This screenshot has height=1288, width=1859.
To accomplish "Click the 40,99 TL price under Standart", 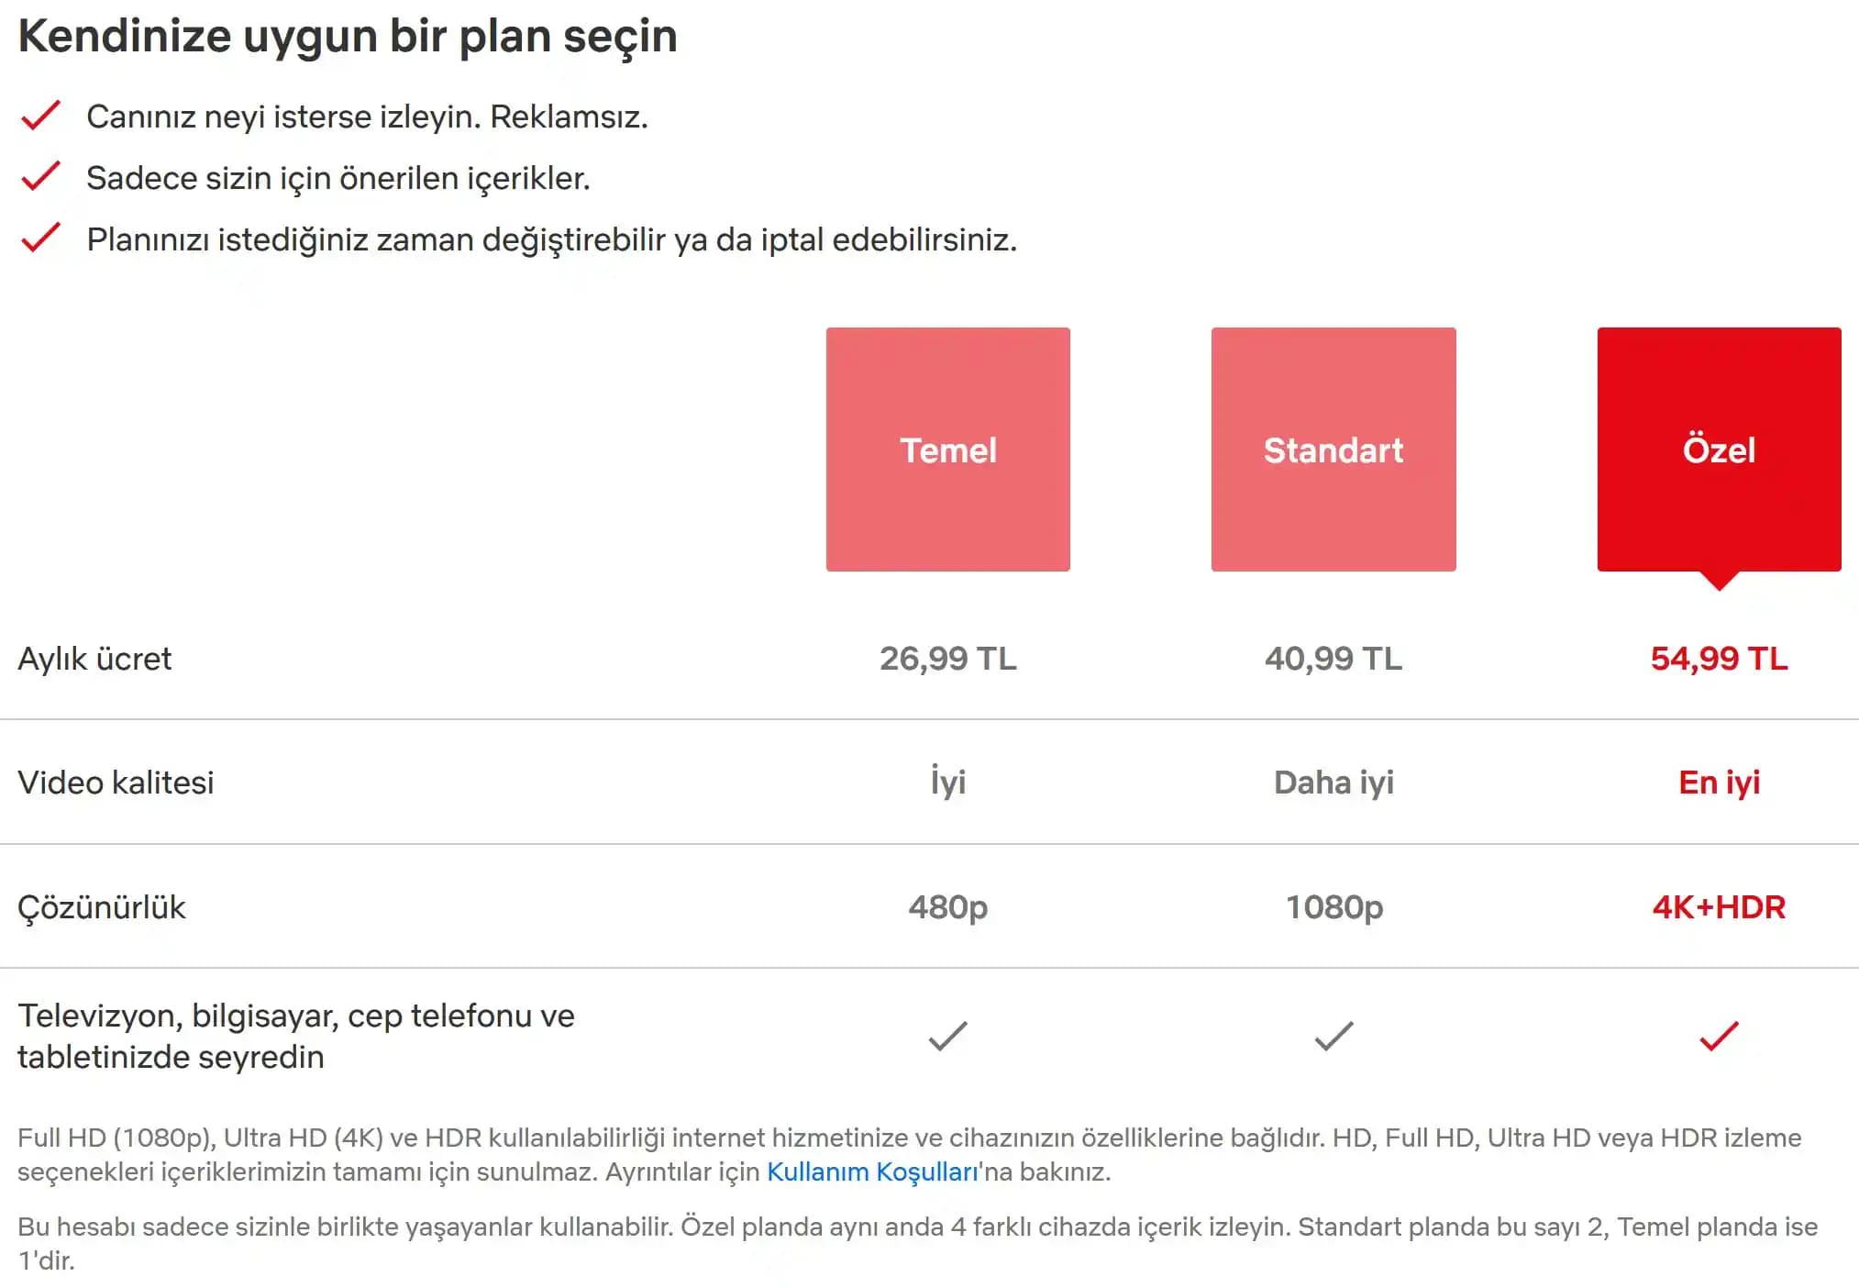I will [1333, 658].
